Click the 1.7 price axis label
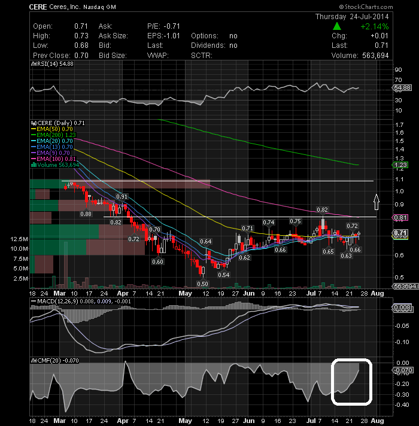The width and height of the screenshot is (419, 426). pos(399,125)
